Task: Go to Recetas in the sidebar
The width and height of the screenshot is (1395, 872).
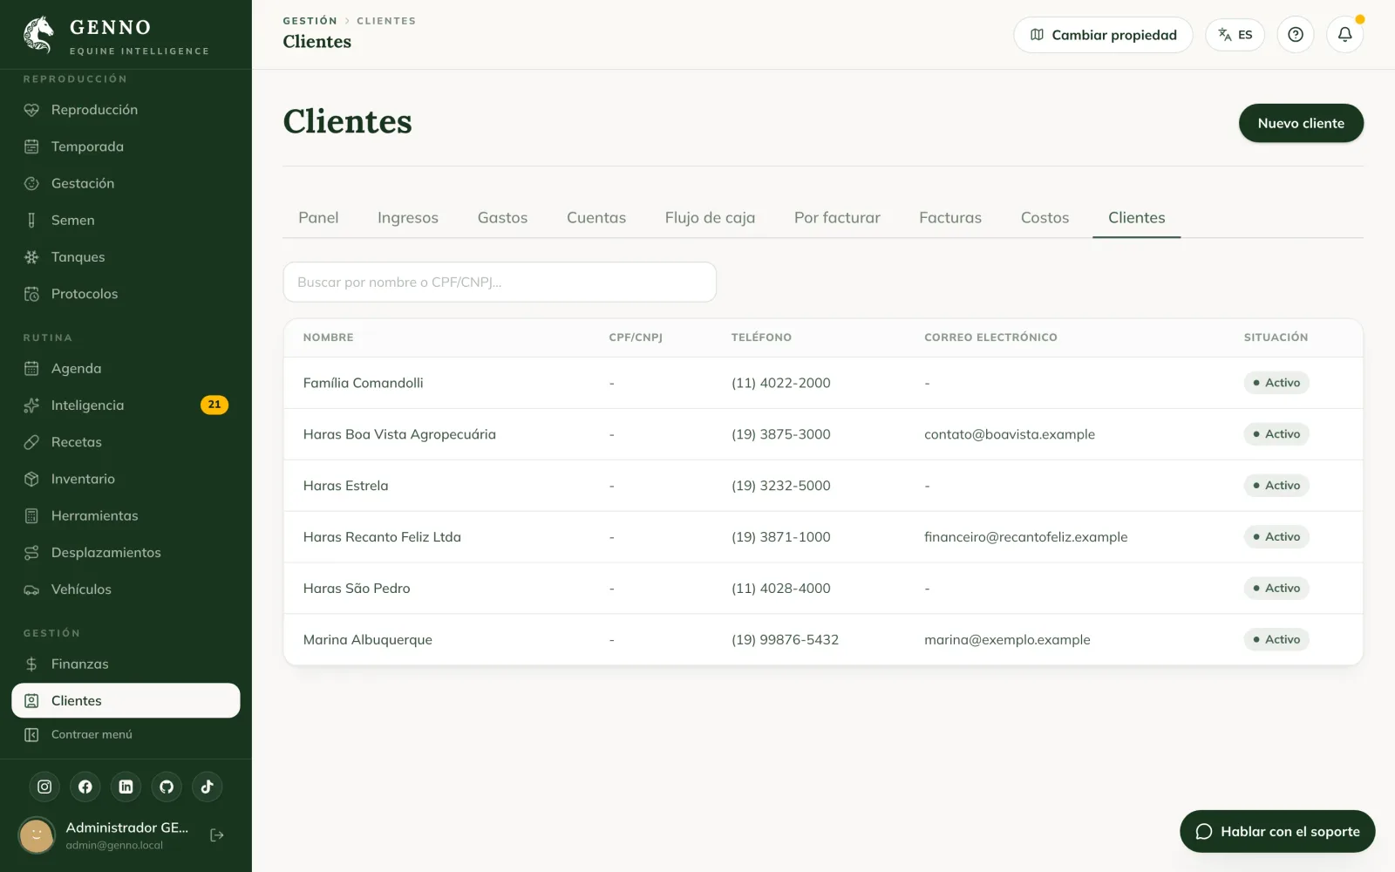Action: click(126, 442)
